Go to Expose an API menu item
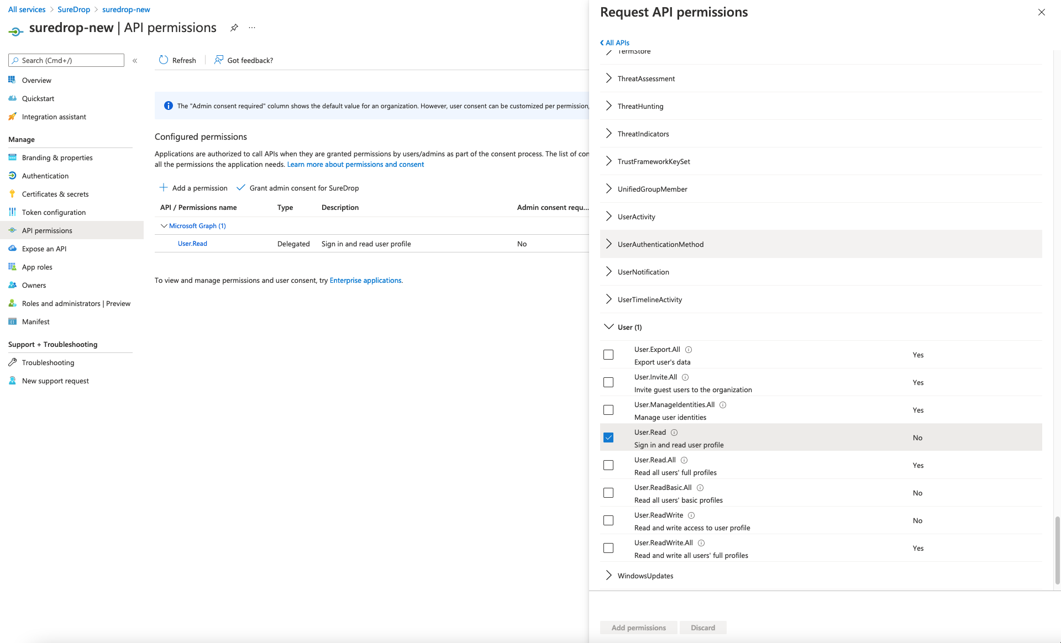 [44, 249]
